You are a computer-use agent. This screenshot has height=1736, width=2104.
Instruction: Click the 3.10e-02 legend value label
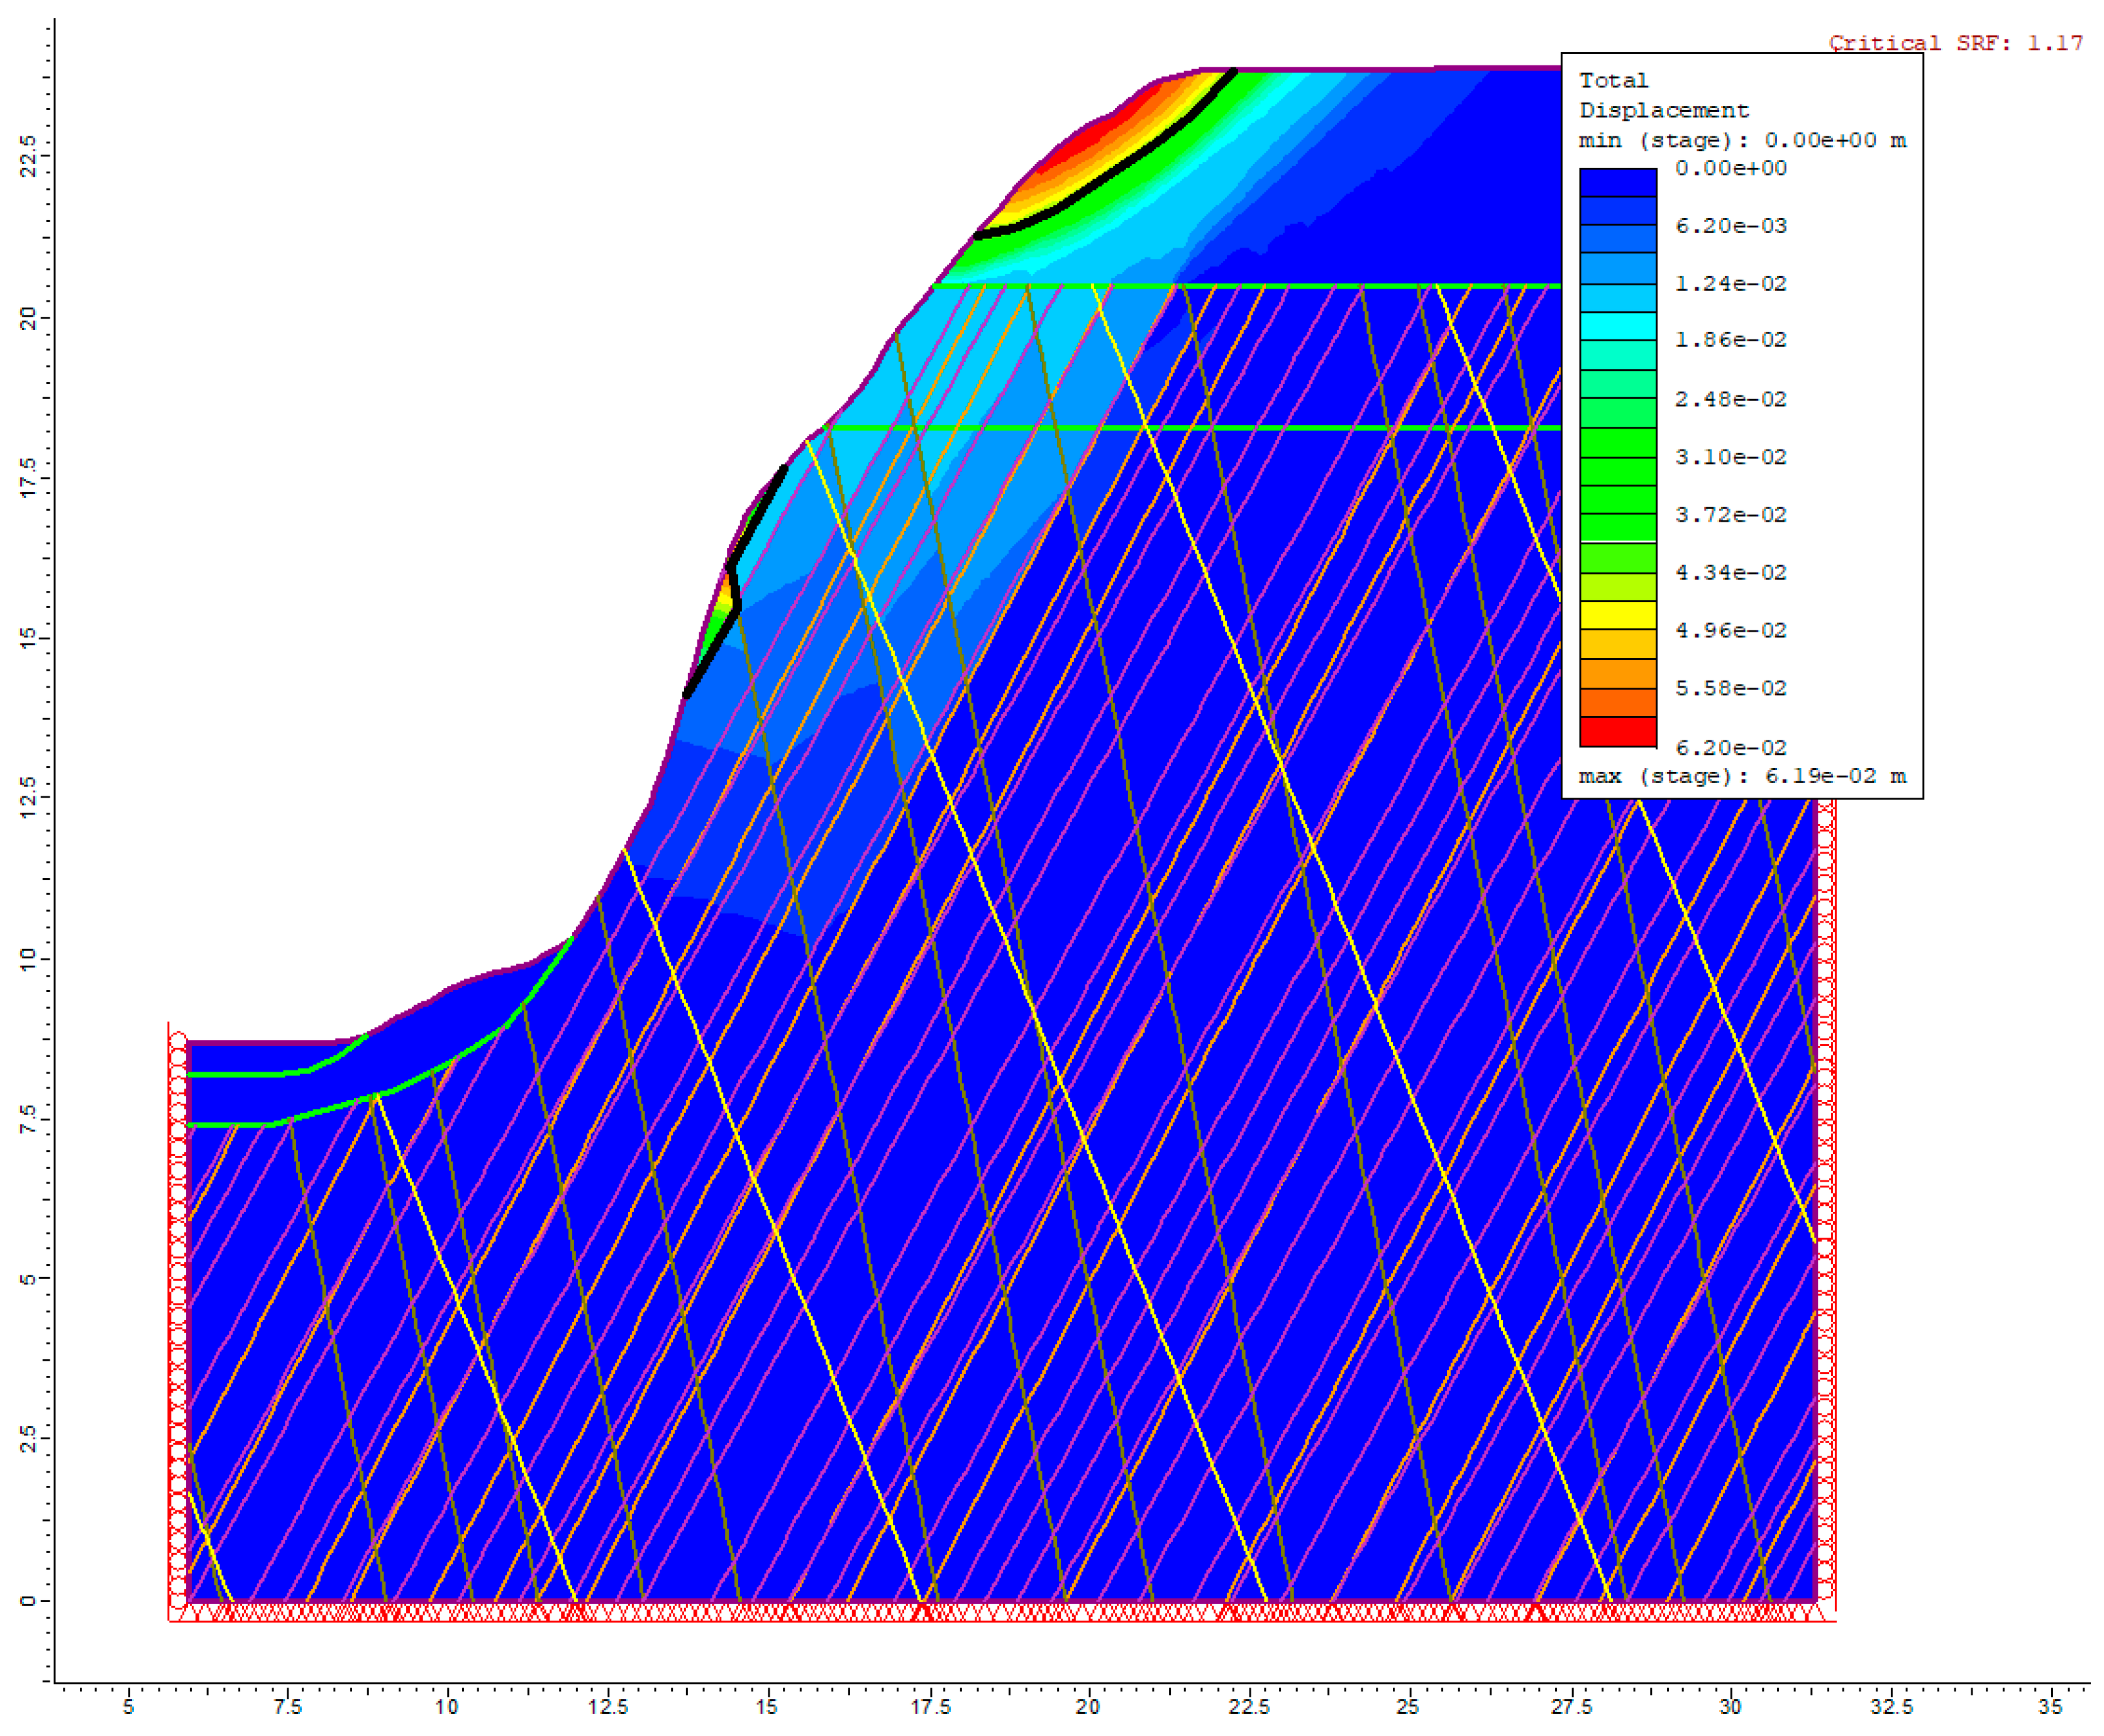point(1730,457)
